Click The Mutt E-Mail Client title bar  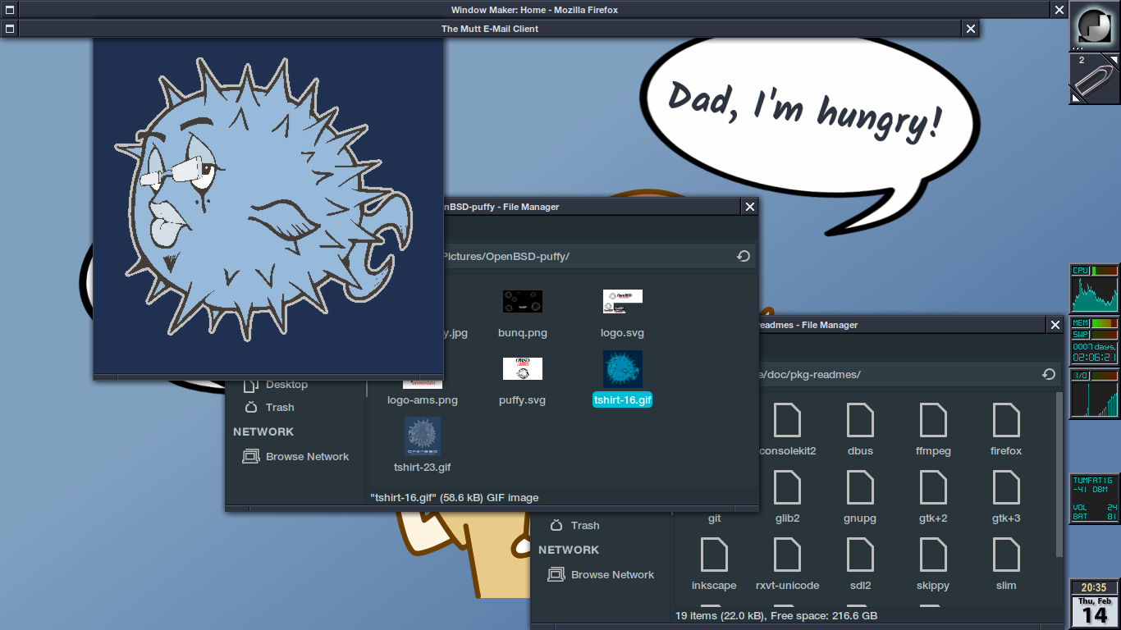[x=489, y=29]
